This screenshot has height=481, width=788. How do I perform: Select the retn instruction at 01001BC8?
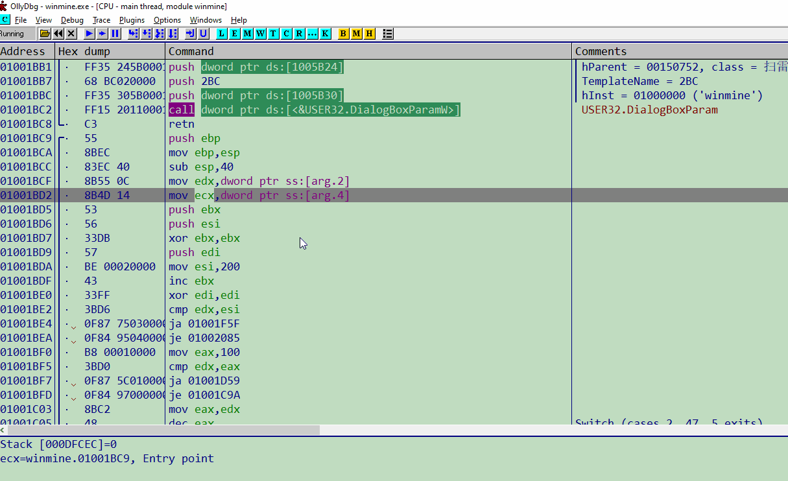(182, 124)
